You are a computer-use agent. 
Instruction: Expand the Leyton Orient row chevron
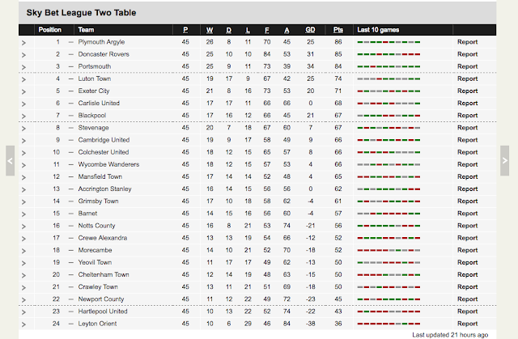[x=23, y=324]
